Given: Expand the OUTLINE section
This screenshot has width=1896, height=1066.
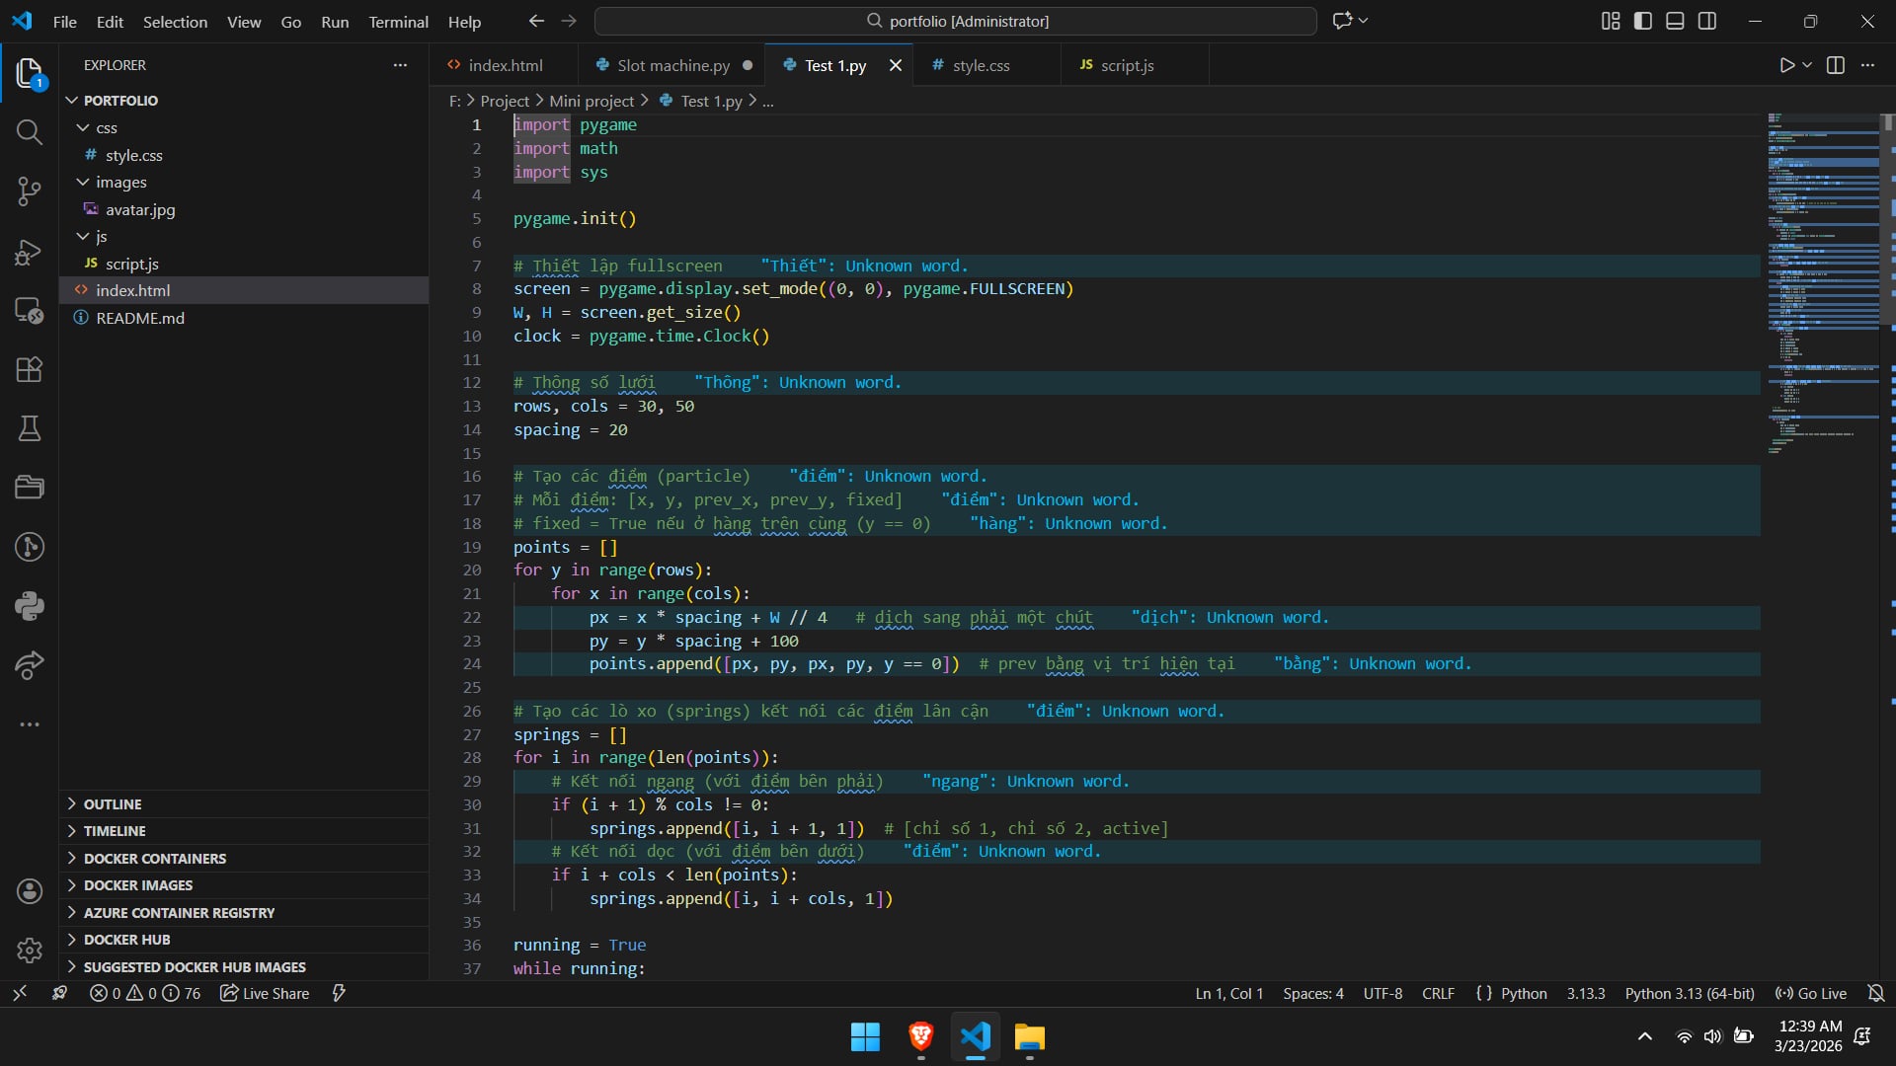Looking at the screenshot, I should pyautogui.click(x=113, y=804).
